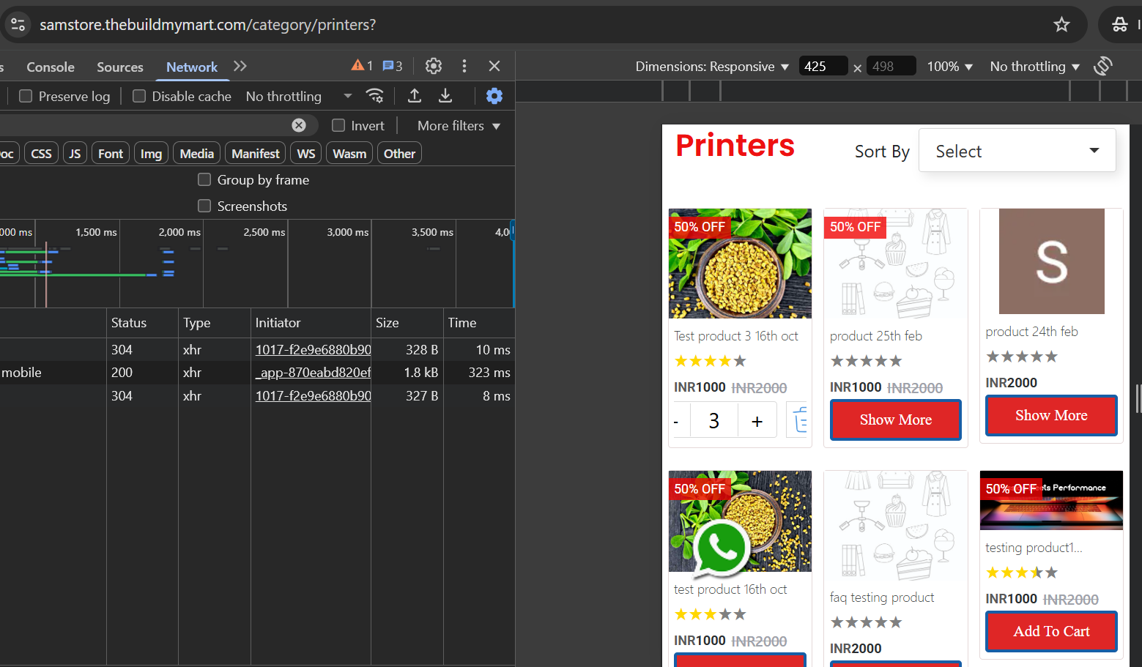Open Test product 3 16th oct image
1142x667 pixels.
click(x=740, y=264)
